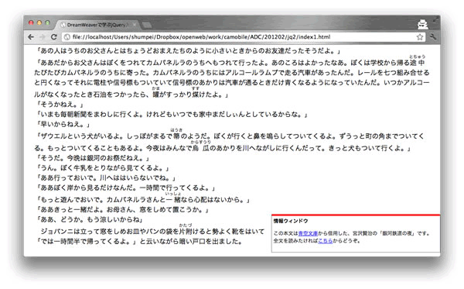Click the red close button of the window
The image size is (464, 289).
(x=31, y=22)
